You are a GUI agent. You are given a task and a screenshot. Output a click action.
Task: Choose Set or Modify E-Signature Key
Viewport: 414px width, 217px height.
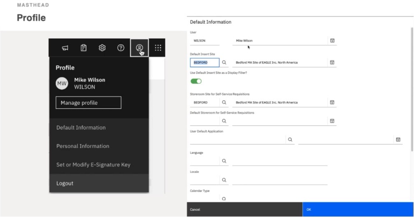click(93, 165)
